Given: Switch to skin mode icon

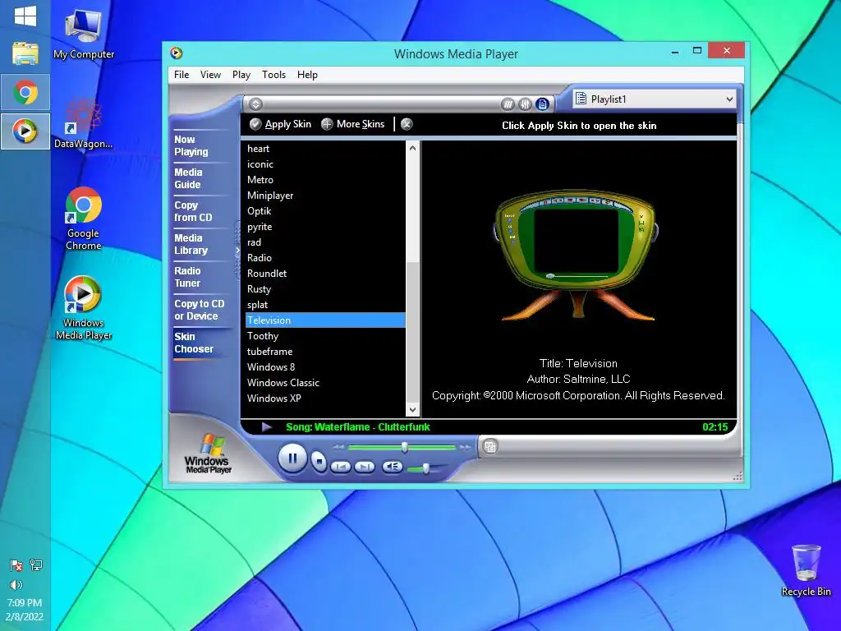Looking at the screenshot, I should pos(490,446).
